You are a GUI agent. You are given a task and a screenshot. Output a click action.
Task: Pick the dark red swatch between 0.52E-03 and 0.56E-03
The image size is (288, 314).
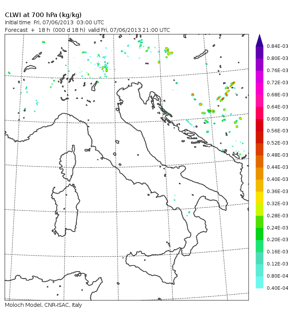click(x=259, y=137)
